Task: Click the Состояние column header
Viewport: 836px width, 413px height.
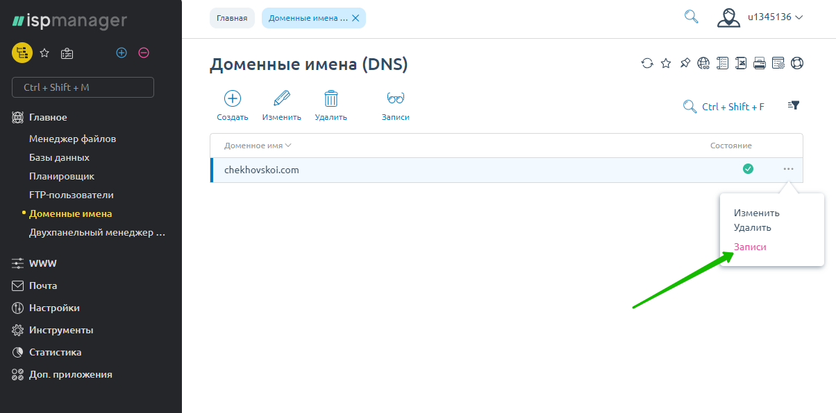Action: point(731,146)
